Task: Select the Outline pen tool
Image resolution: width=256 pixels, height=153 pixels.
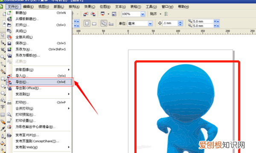Action: click(x=3, y=136)
